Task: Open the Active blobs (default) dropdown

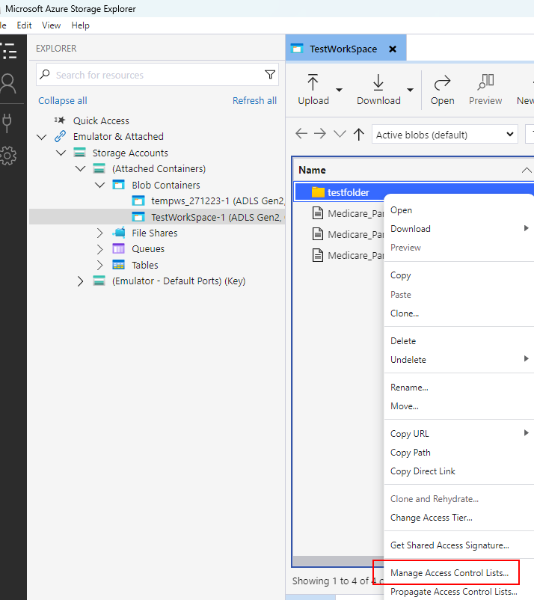Action: click(444, 135)
